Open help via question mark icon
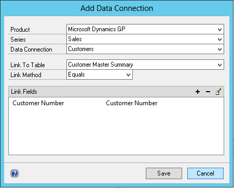This screenshot has width=234, height=188. point(15,173)
